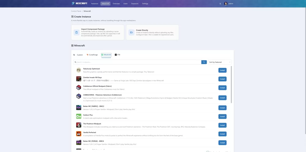Install Better MC [FORGE] - BMC4
The width and height of the screenshot is (306, 152).
click(222, 143)
